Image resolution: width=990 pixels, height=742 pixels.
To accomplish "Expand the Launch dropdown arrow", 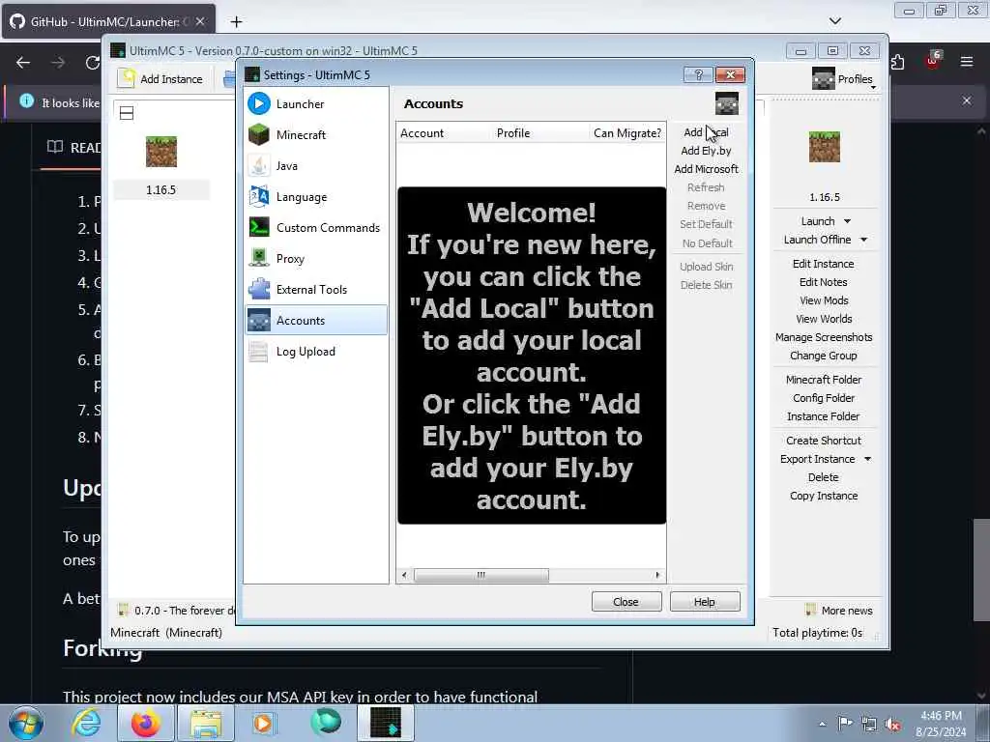I will point(847,221).
